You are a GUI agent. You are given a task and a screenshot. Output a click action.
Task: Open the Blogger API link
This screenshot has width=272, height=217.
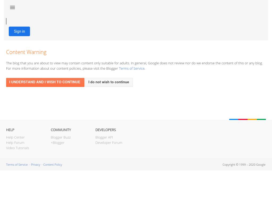[104, 137]
